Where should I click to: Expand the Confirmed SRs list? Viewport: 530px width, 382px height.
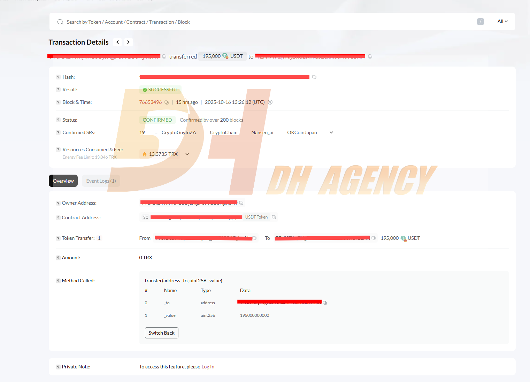click(331, 132)
